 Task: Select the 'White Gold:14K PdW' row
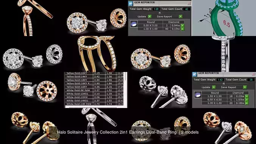tap(95, 104)
